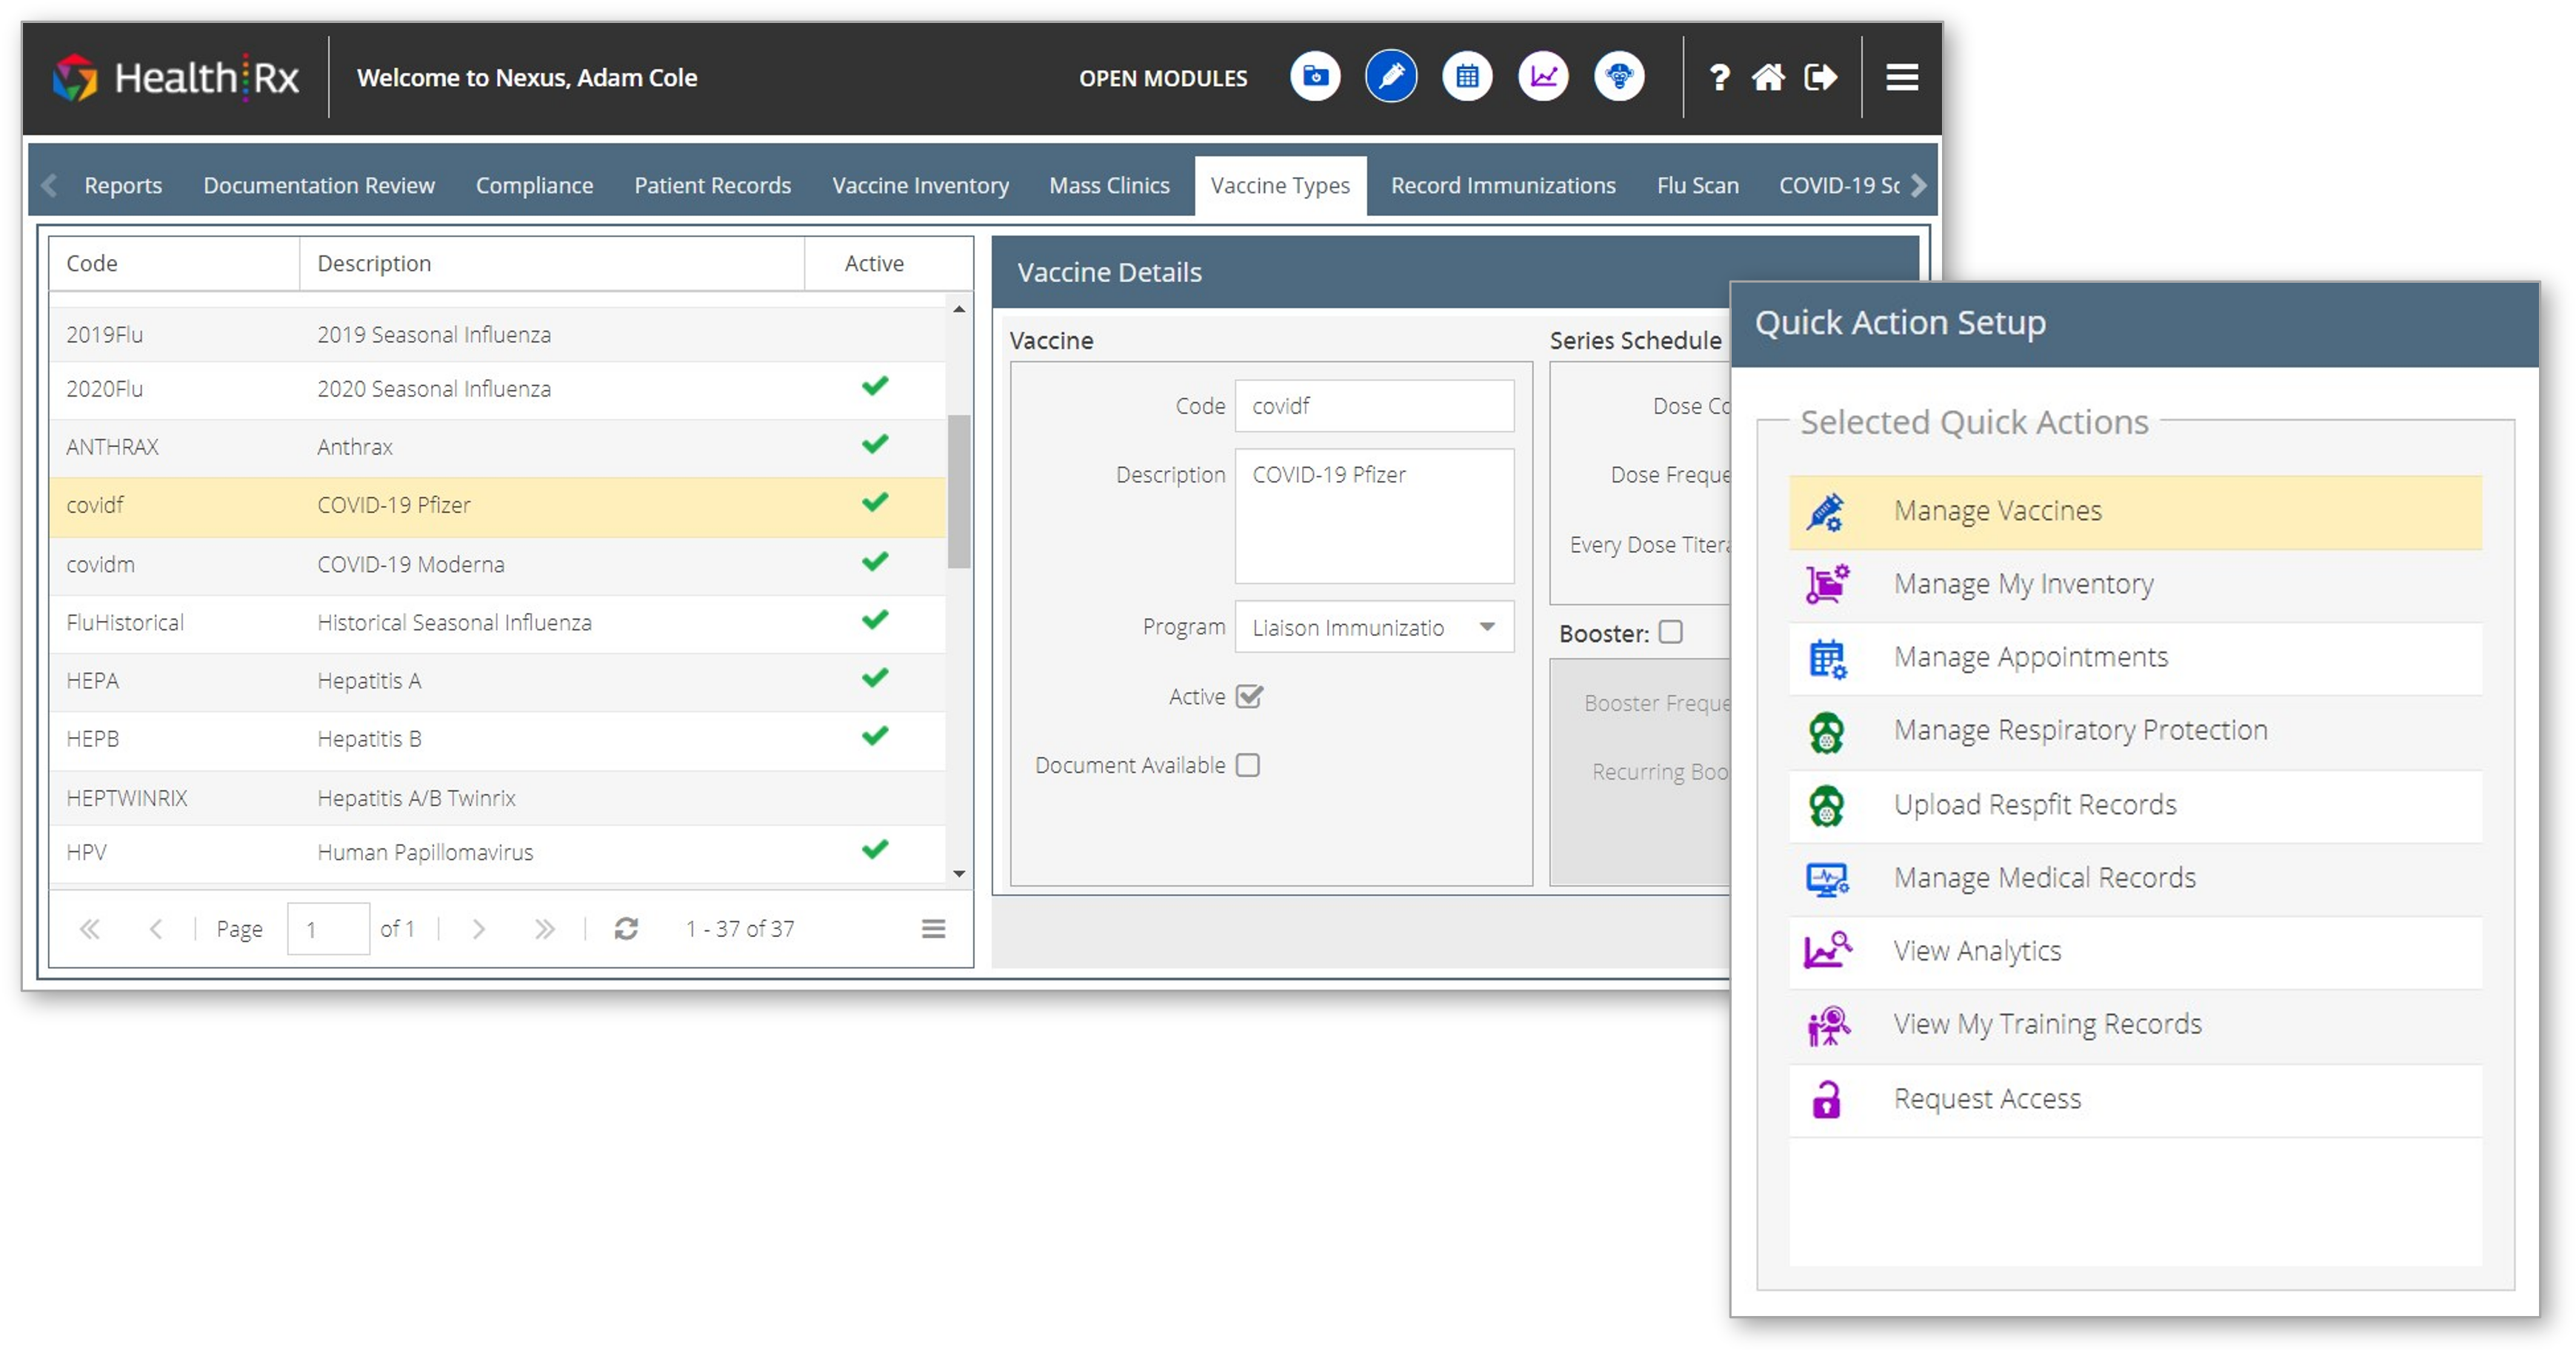Select the Request Access quick action
Viewport: 2576px width, 1353px height.
point(1986,1099)
